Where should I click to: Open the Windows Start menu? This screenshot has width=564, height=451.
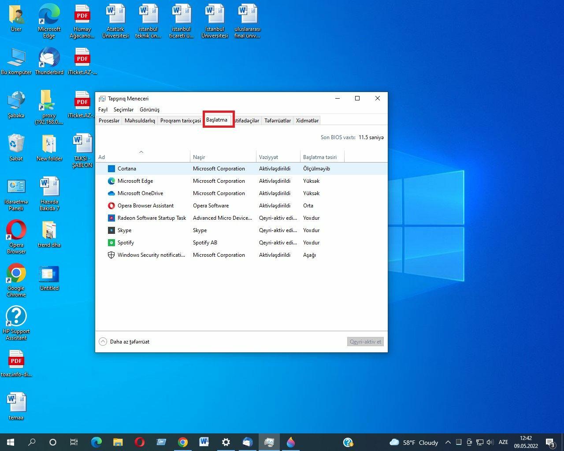click(x=11, y=442)
